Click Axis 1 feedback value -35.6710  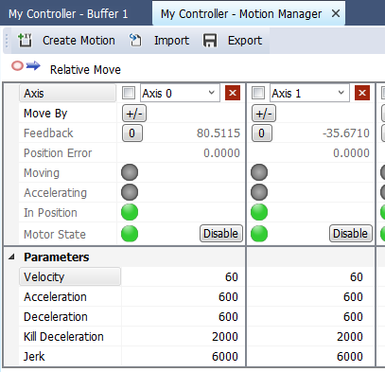pyautogui.click(x=346, y=133)
